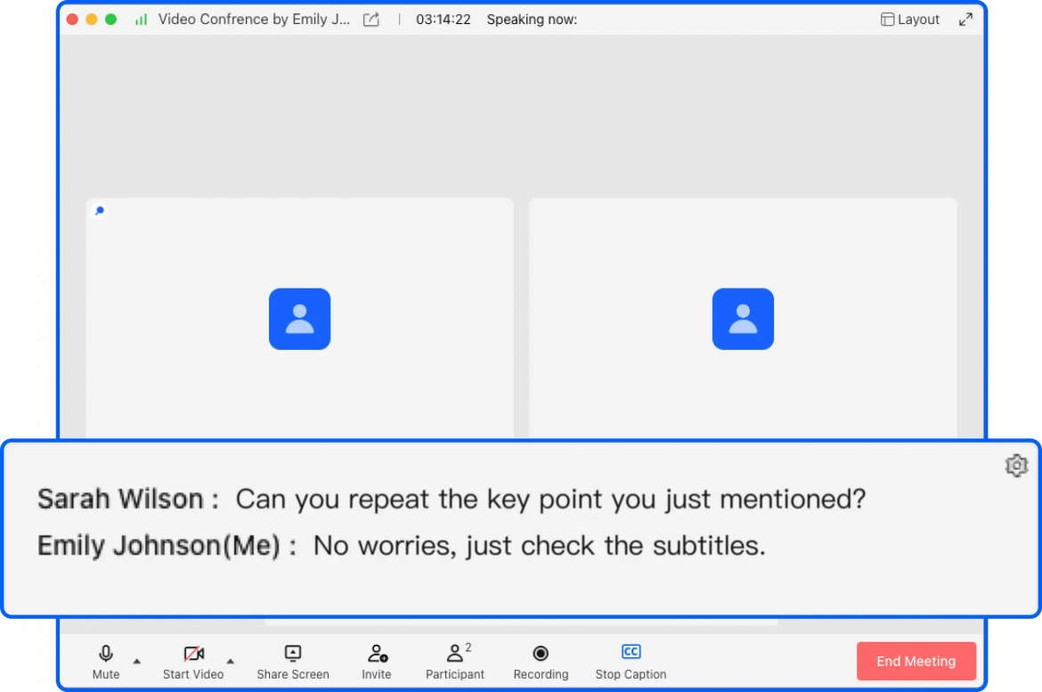Click the Share Screen icon
The height and width of the screenshot is (692, 1042).
(293, 654)
